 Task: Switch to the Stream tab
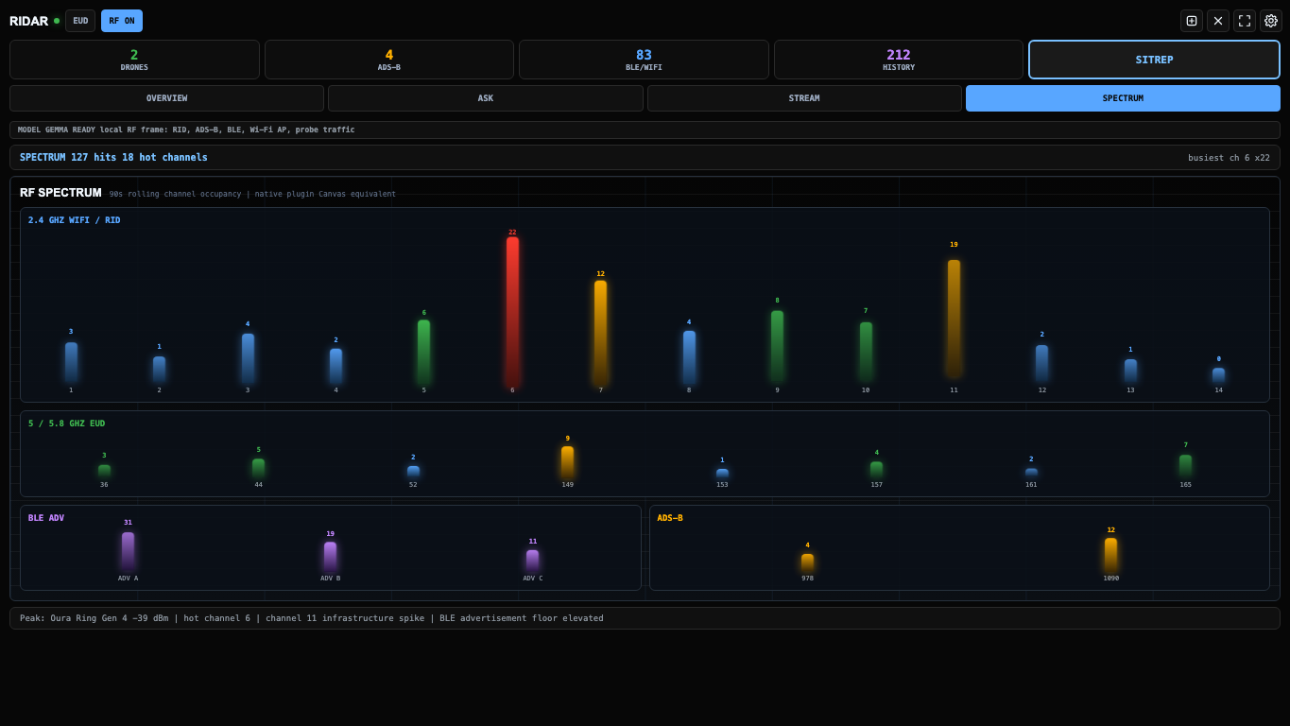pos(804,98)
